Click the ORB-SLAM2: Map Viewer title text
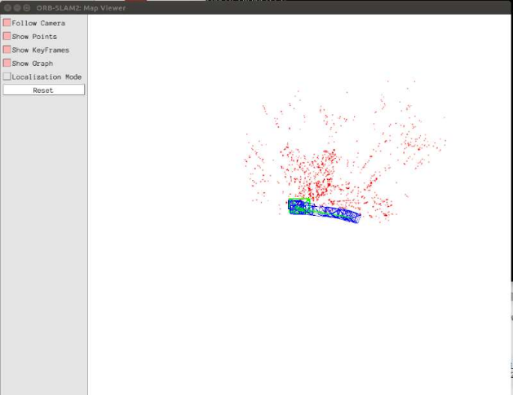Image resolution: width=513 pixels, height=395 pixels. click(79, 7)
